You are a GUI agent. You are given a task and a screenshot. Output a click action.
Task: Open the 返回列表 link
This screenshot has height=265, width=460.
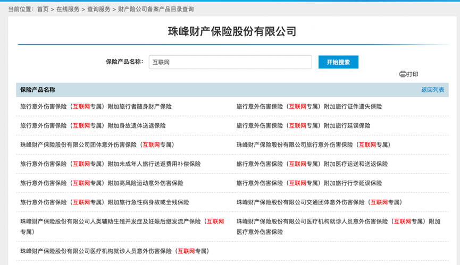(433, 90)
